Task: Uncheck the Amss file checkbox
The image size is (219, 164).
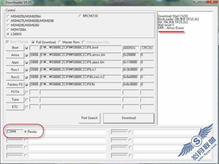Action: coord(27,55)
